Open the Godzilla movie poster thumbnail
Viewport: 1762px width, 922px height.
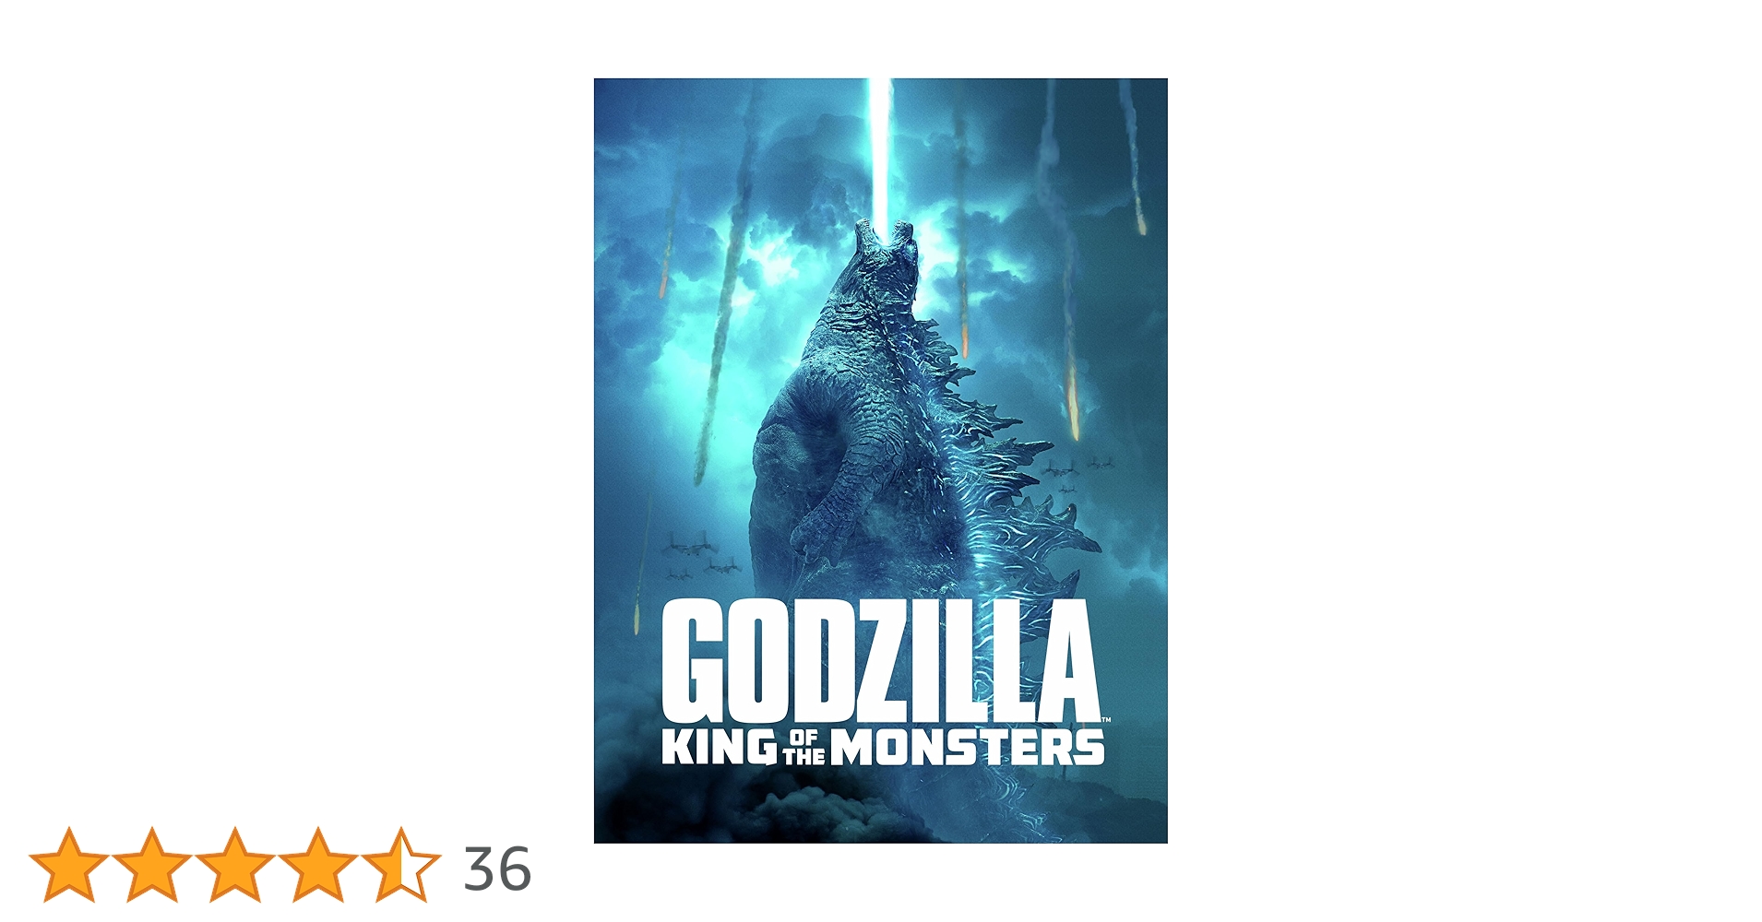(x=880, y=460)
